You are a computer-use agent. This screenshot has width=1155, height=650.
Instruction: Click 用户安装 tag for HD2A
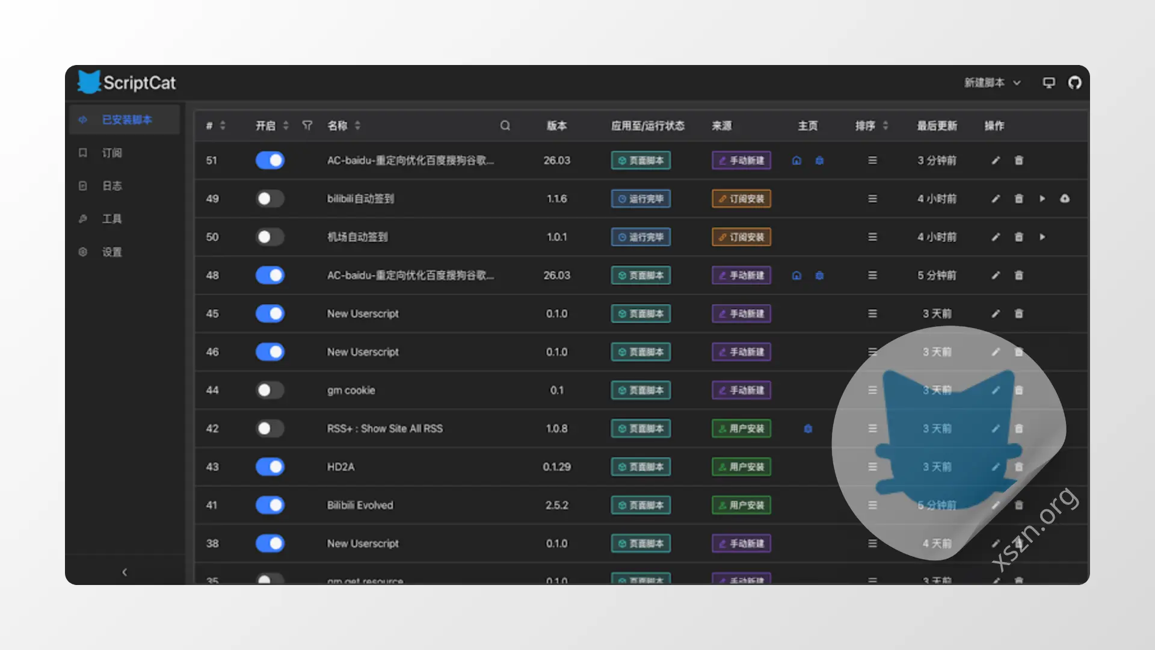point(741,467)
